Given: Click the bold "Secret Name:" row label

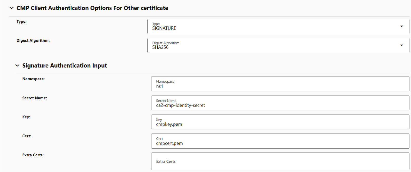Looking at the screenshot, I should [x=35, y=98].
